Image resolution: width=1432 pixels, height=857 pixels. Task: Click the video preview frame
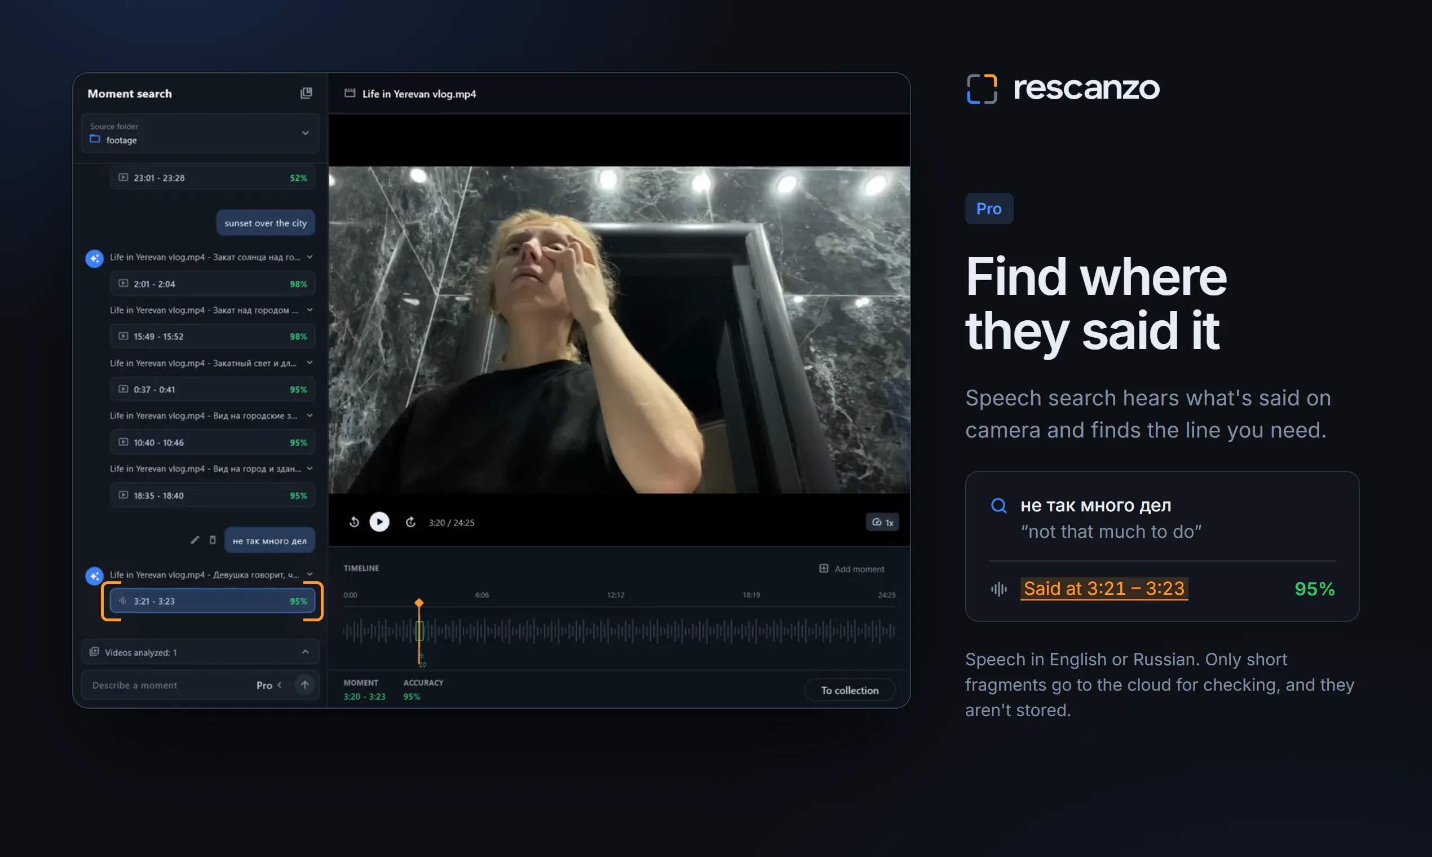(620, 330)
